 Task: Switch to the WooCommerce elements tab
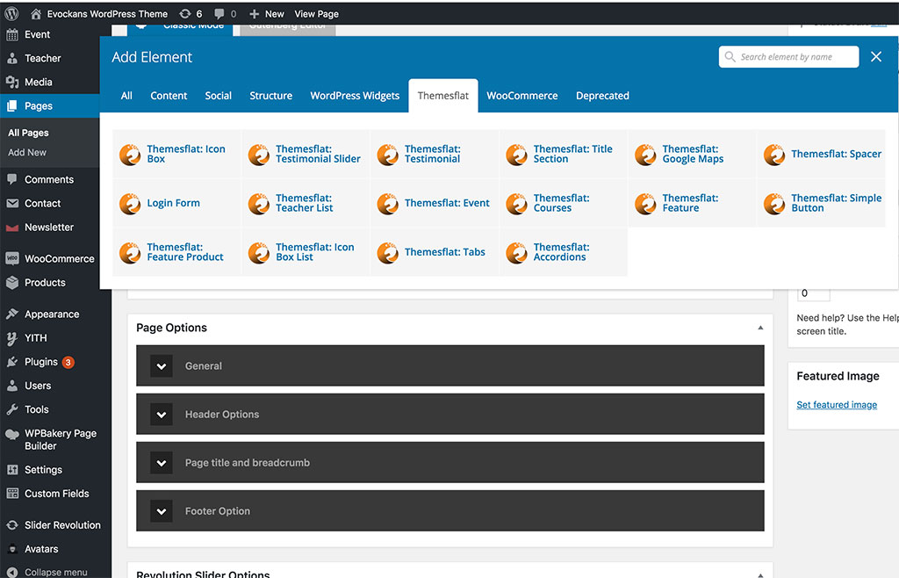pos(522,96)
